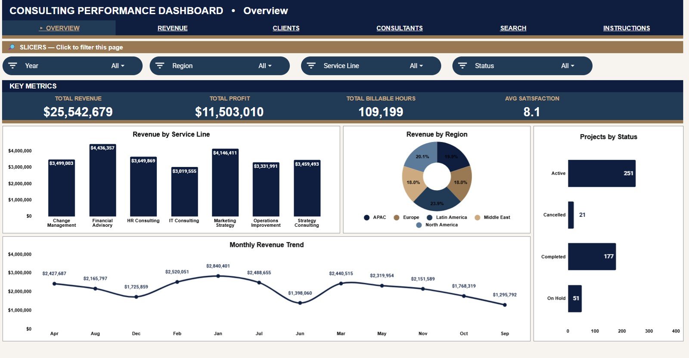Screen dimensions: 689x358
Task: Click the North America legend swatch
Action: [x=419, y=225]
